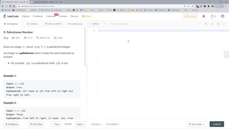The width and height of the screenshot is (229, 129).
Task: Click the code format braces icon
Action: point(206,24)
